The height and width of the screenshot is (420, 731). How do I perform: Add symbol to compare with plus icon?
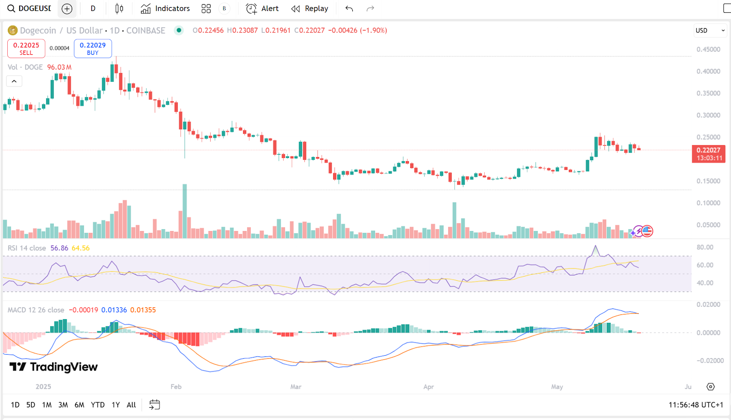(x=67, y=9)
